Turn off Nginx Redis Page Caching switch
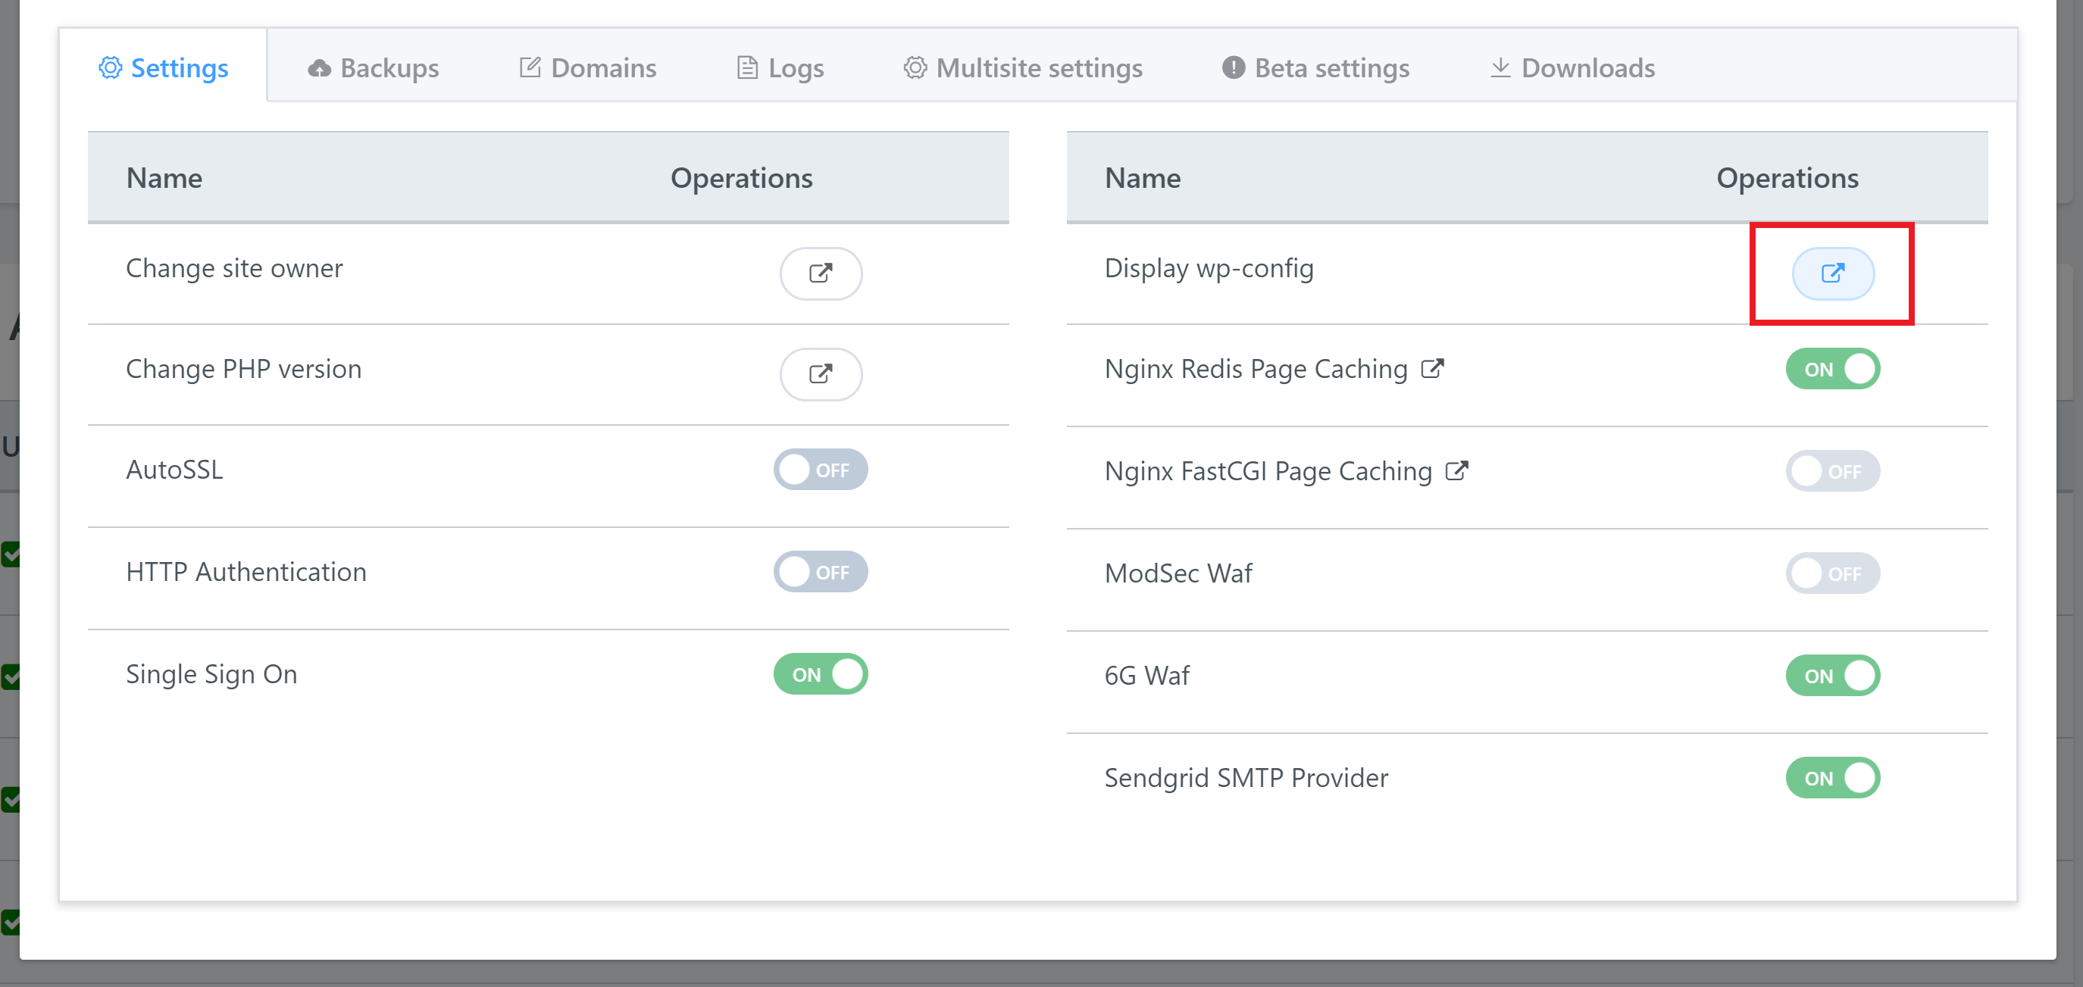This screenshot has width=2083, height=987. [x=1833, y=369]
